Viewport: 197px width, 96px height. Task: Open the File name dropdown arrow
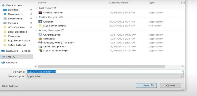pyautogui.click(x=182, y=72)
